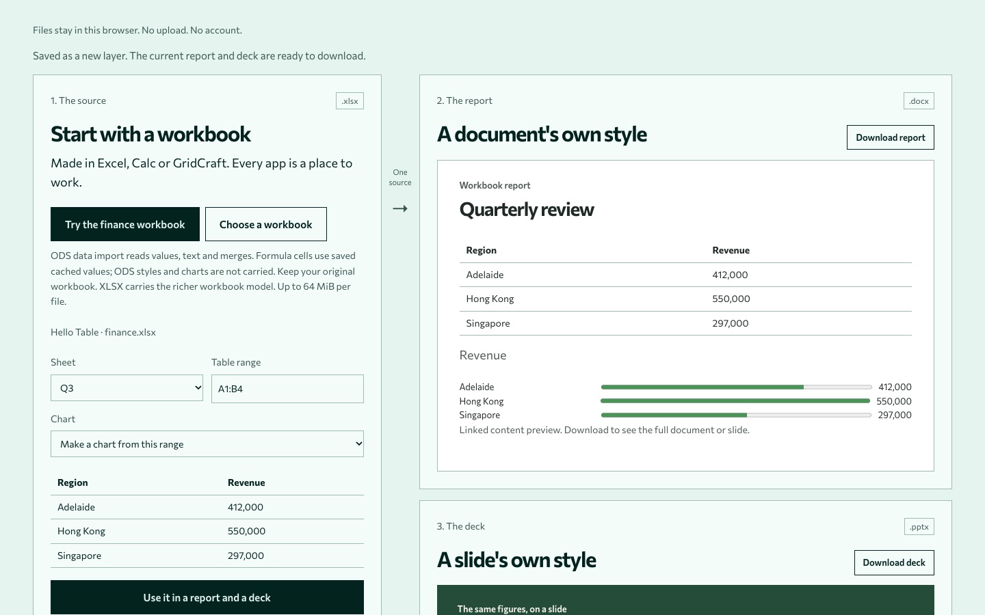Click Singapore cell in source table

[79, 556]
